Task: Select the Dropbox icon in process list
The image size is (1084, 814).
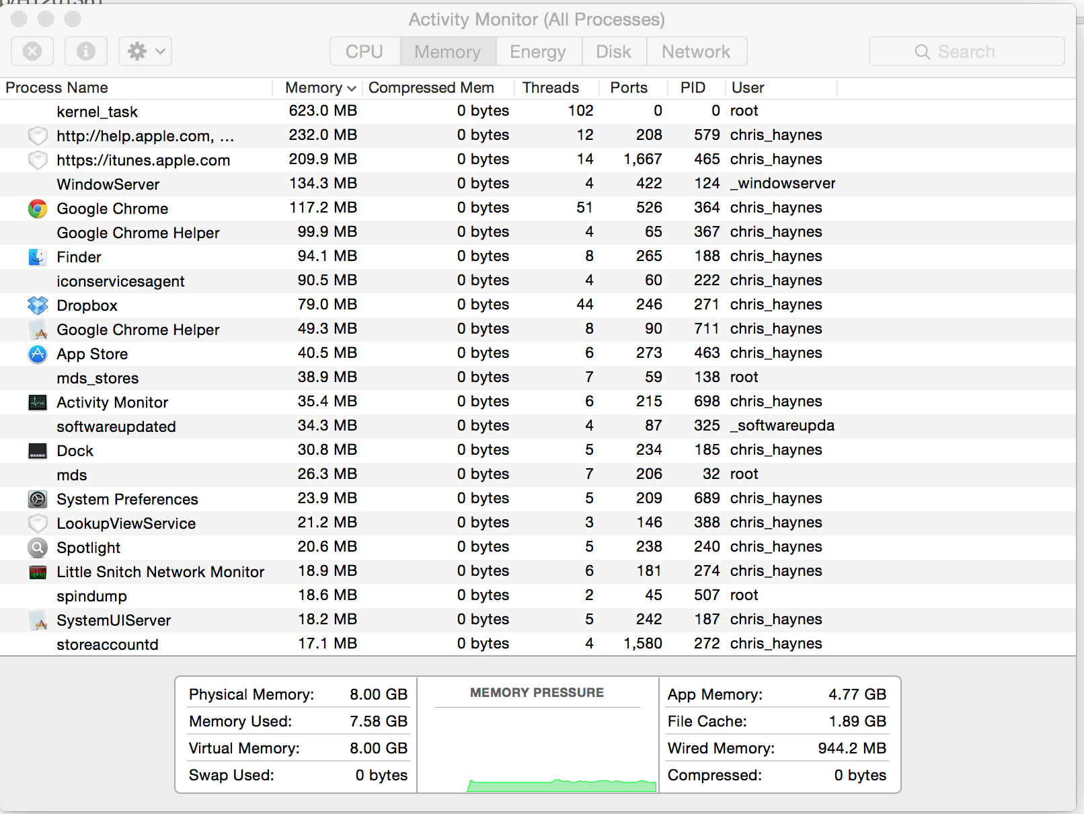Action: tap(38, 305)
